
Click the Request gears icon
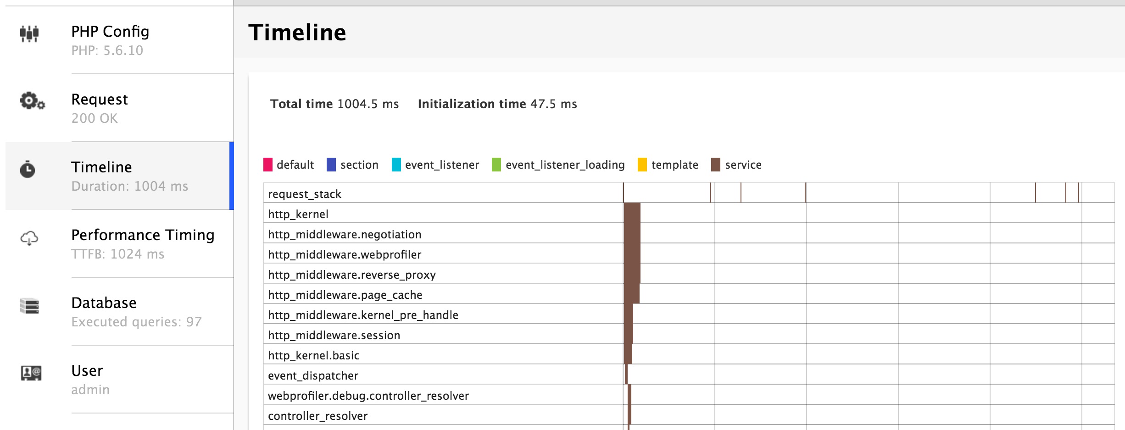click(x=30, y=101)
